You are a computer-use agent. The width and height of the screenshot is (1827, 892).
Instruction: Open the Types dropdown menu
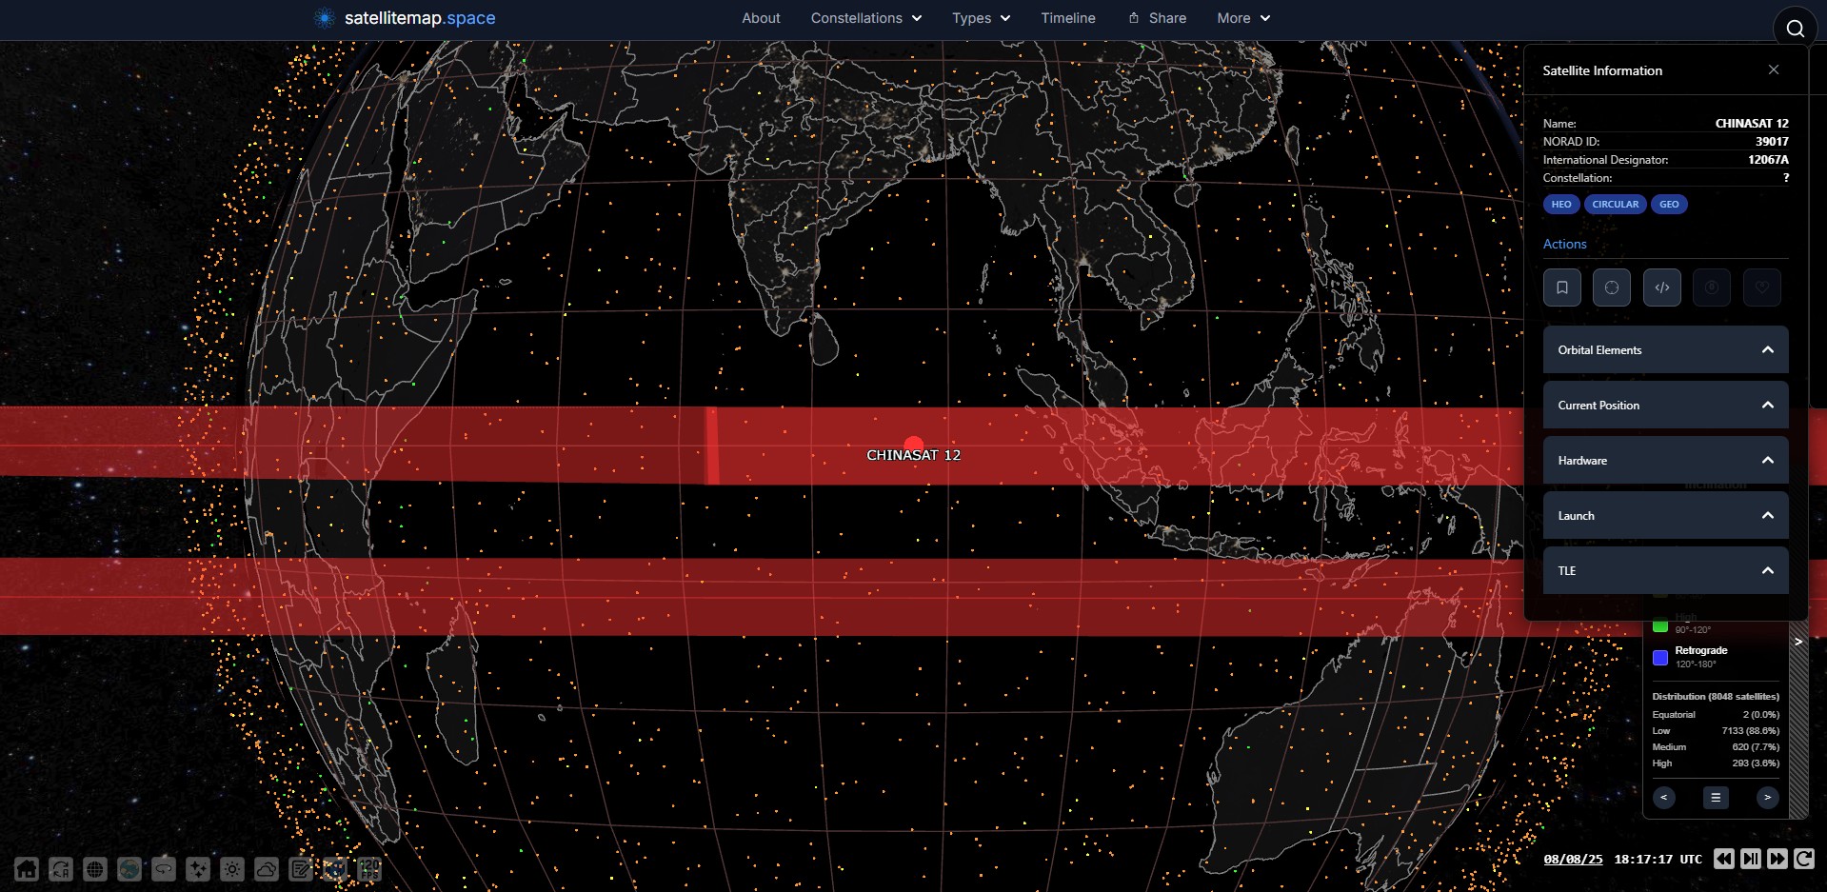(981, 18)
